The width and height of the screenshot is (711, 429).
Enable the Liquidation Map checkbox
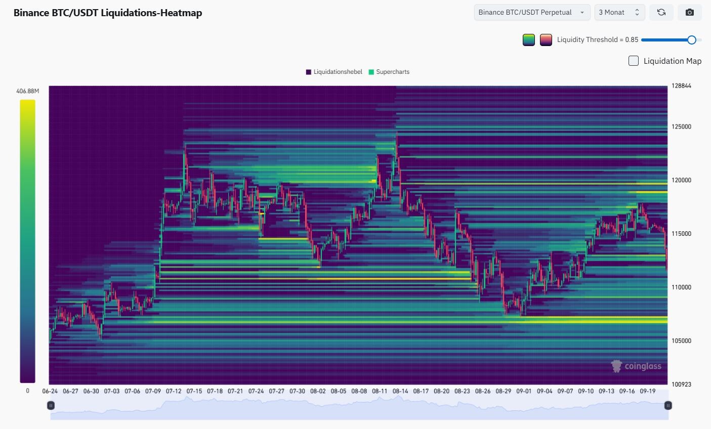pos(634,61)
